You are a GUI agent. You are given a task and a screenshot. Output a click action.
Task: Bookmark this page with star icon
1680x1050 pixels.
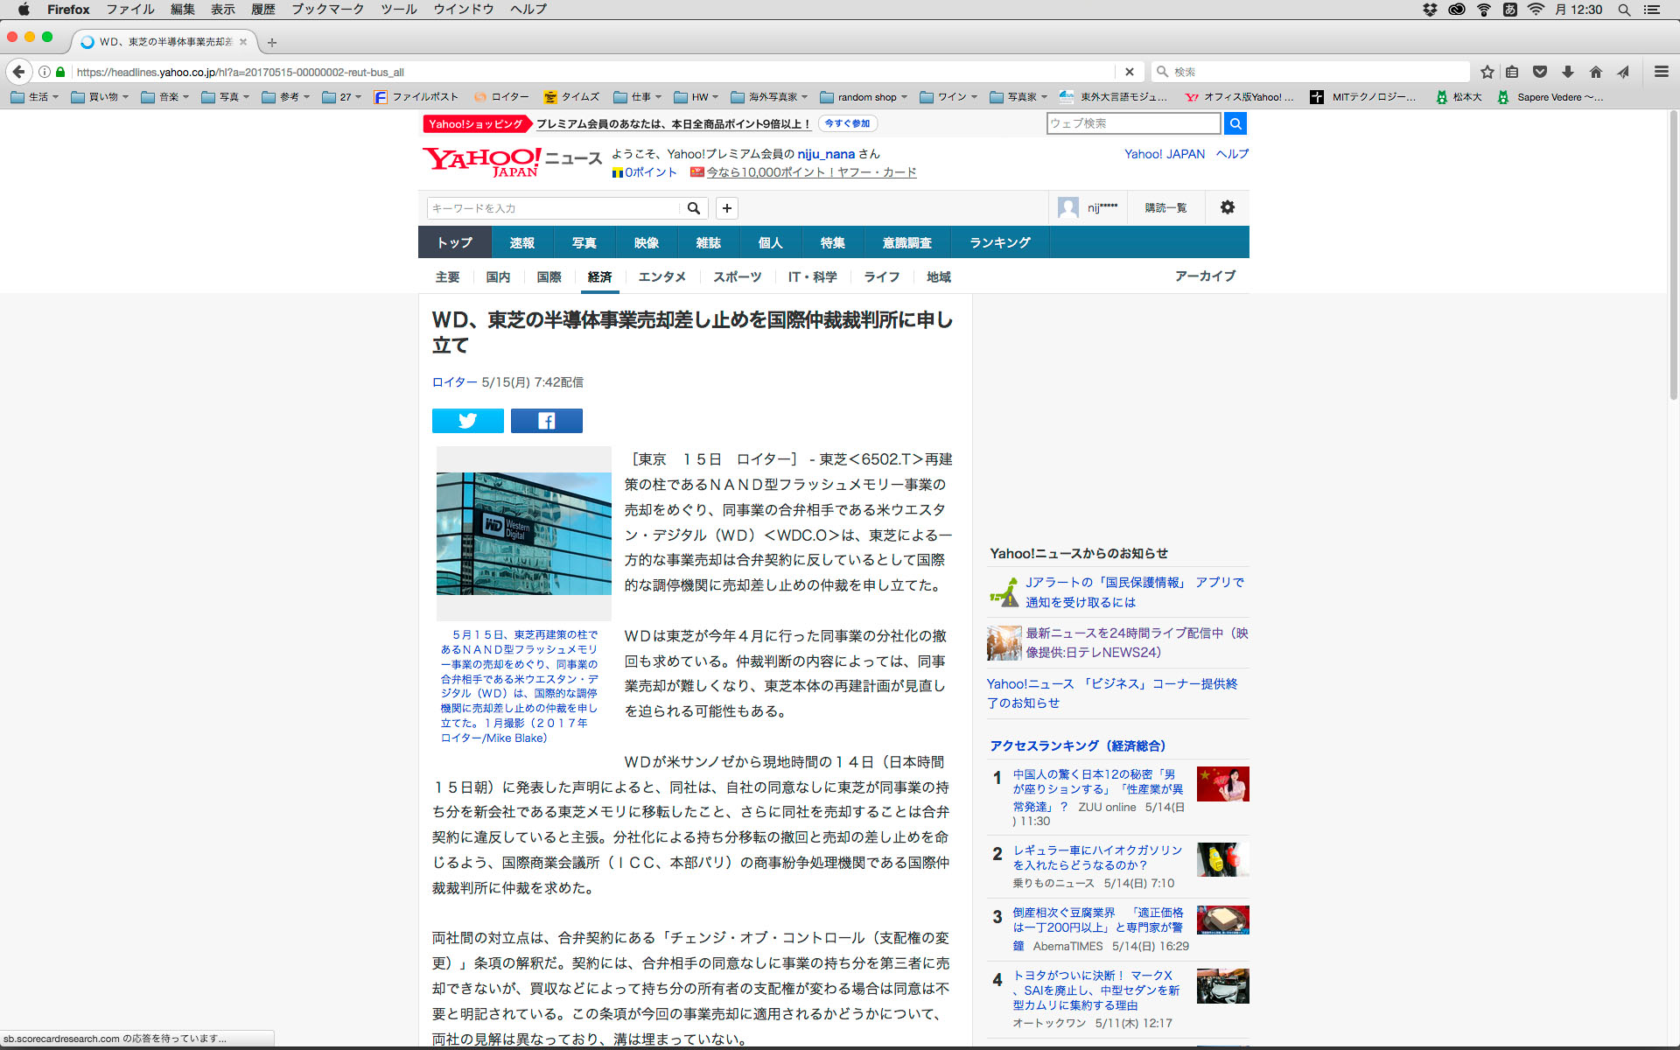pos(1487,72)
